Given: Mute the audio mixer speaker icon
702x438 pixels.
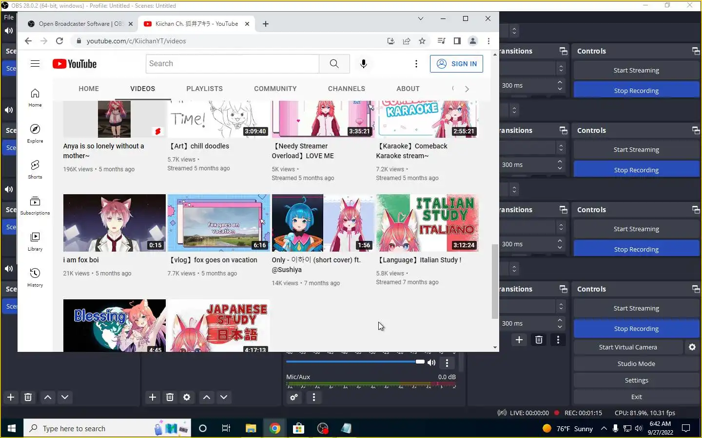Looking at the screenshot, I should [431, 362].
